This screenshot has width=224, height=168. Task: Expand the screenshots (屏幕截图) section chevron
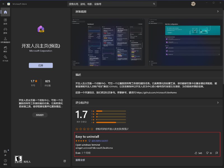218,11
